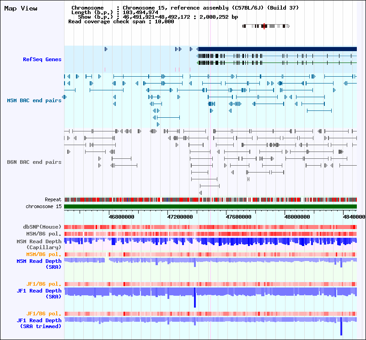This screenshot has width=366, height=340.
Task: Click the chromosome ideogram thumbnail
Action: click(x=266, y=26)
